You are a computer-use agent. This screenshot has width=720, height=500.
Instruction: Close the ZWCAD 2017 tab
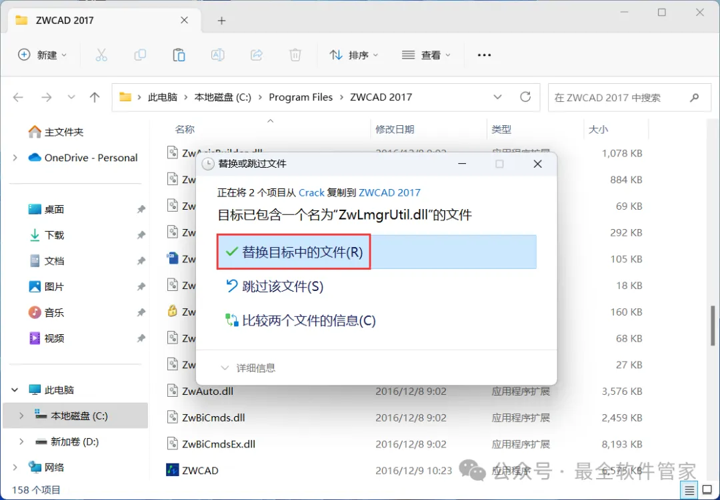184,20
